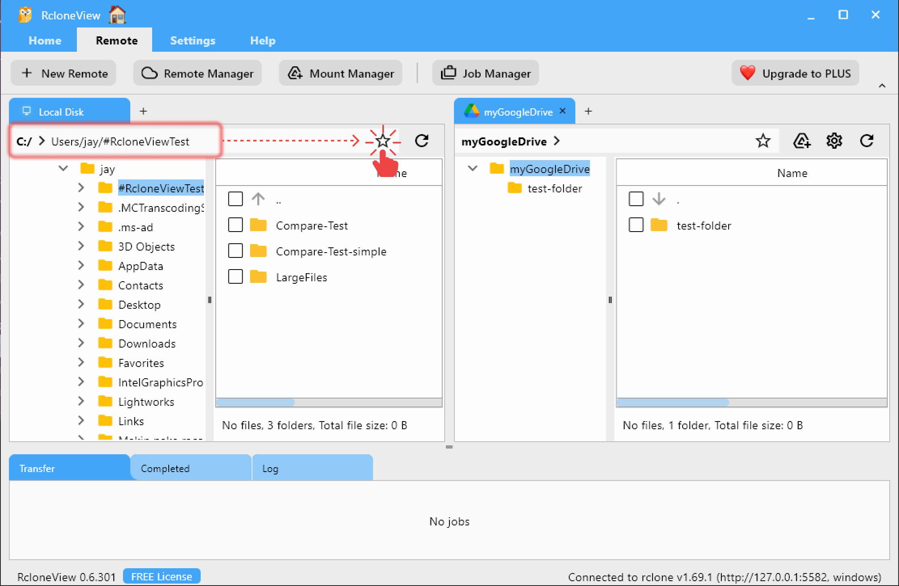This screenshot has width=899, height=586.
Task: Refresh the myGoogleDrive pane
Action: pos(866,141)
